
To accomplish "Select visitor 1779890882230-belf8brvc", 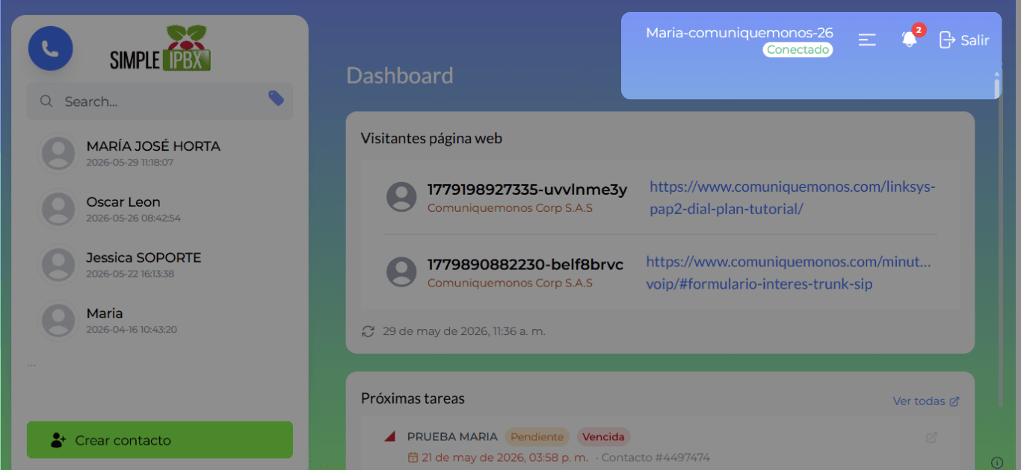I will click(525, 265).
